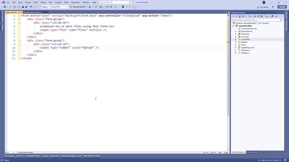The width and height of the screenshot is (289, 162).
Task: Select Program.cs file
Action: [x=246, y=50]
